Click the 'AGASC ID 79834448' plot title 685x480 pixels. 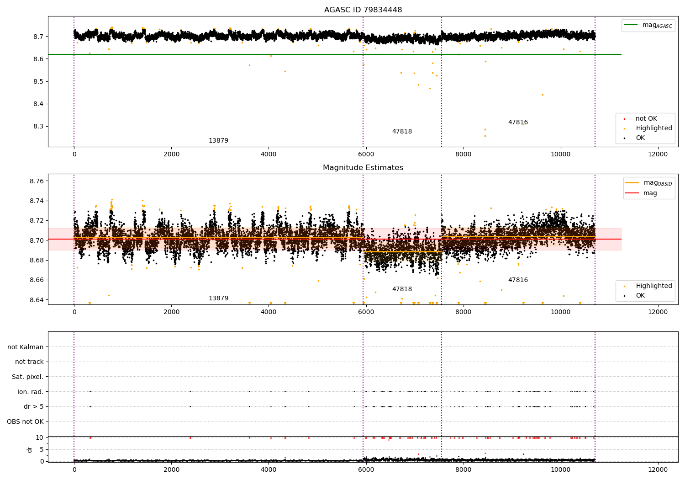coord(363,10)
